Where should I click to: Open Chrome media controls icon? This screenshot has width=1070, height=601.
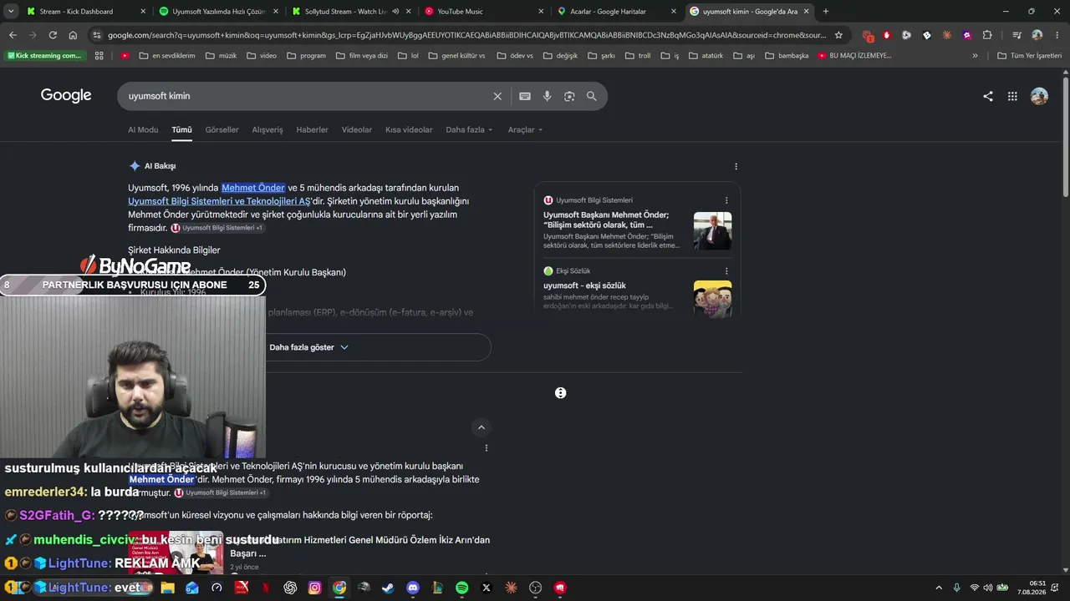[x=1016, y=35]
